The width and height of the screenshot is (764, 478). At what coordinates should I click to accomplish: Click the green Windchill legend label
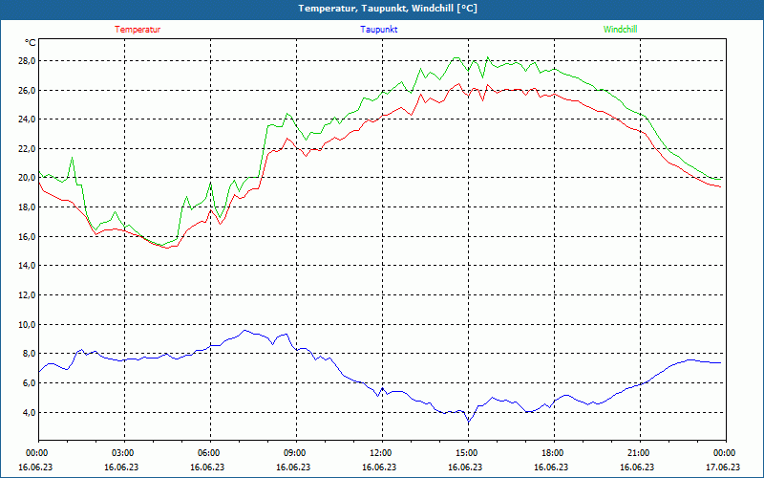pos(620,30)
